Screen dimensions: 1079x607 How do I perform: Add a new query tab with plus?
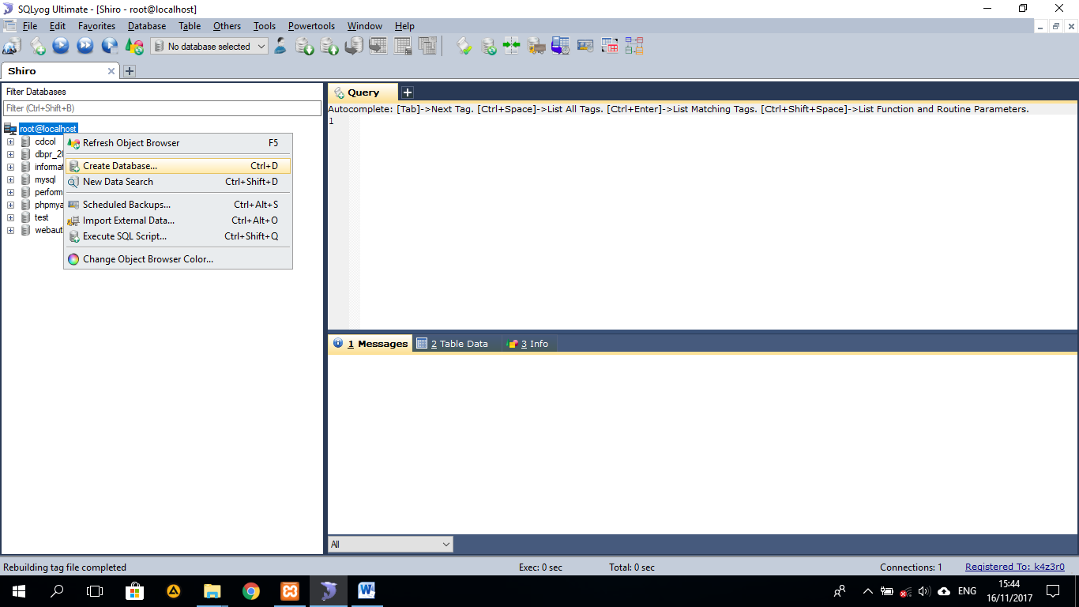(x=408, y=92)
